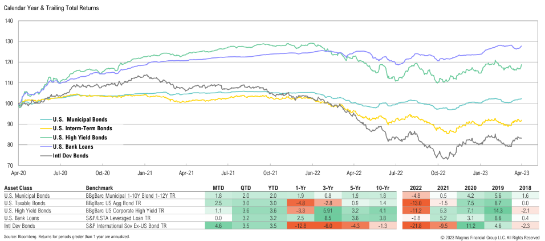Click the Benchmark column header
Viewport: 545px width, 241px height.
tap(99, 187)
